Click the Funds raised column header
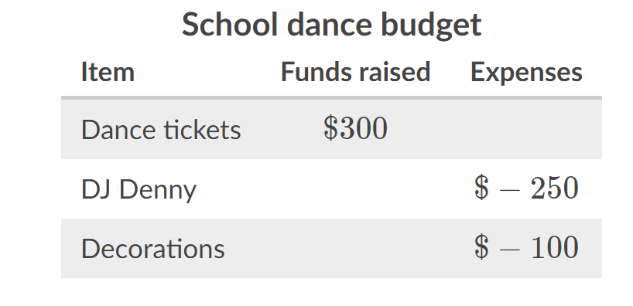This screenshot has height=306, width=633. tap(356, 72)
